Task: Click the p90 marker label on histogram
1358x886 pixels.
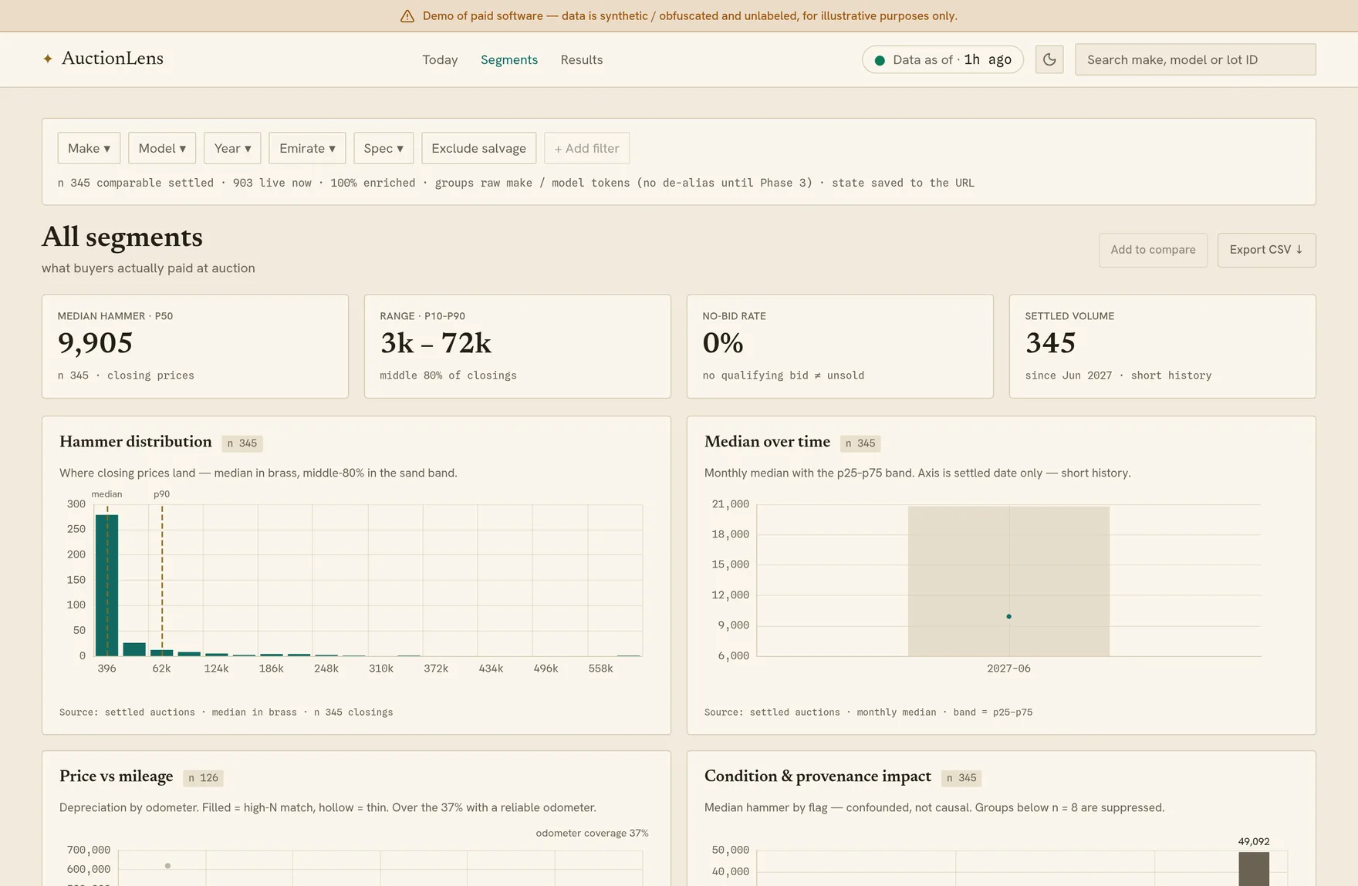Action: point(161,494)
